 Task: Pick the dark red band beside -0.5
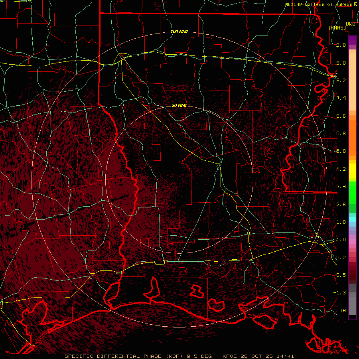point(352,275)
